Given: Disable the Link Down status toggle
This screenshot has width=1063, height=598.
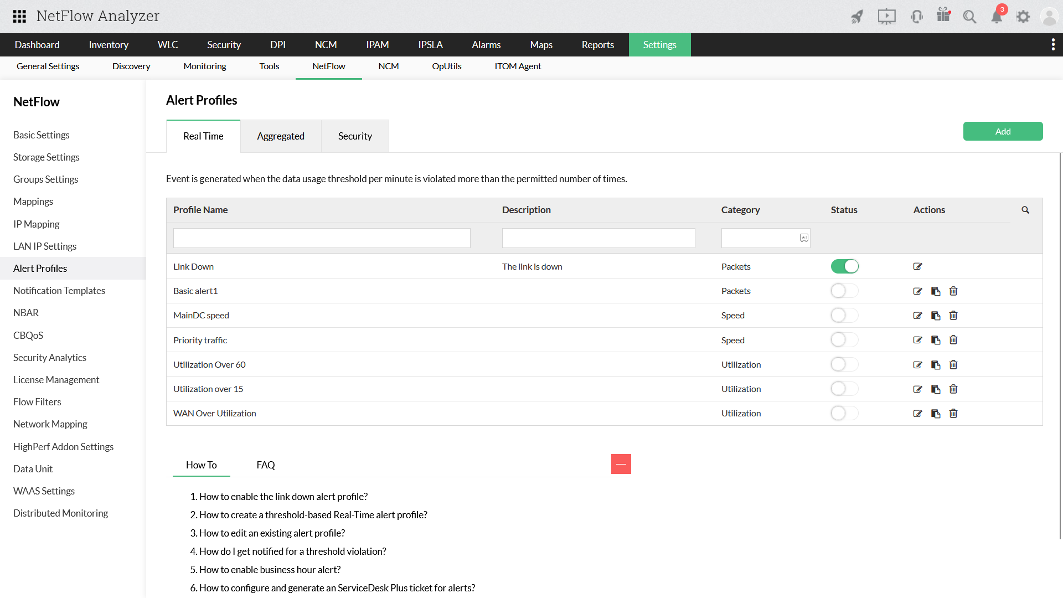Looking at the screenshot, I should tap(844, 266).
